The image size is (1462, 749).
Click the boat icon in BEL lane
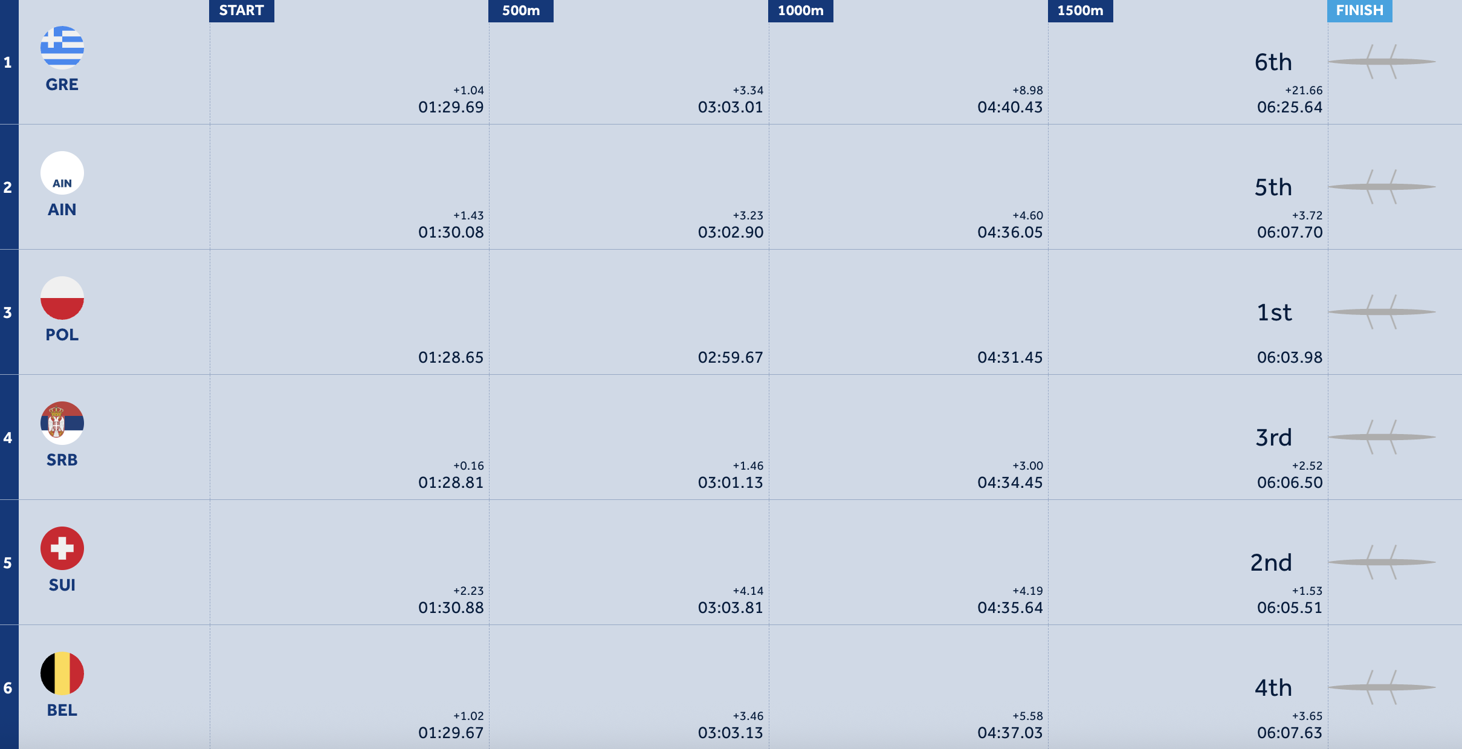1382,687
